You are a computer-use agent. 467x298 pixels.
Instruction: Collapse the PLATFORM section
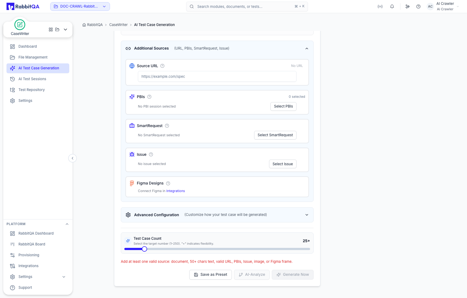pos(67,224)
